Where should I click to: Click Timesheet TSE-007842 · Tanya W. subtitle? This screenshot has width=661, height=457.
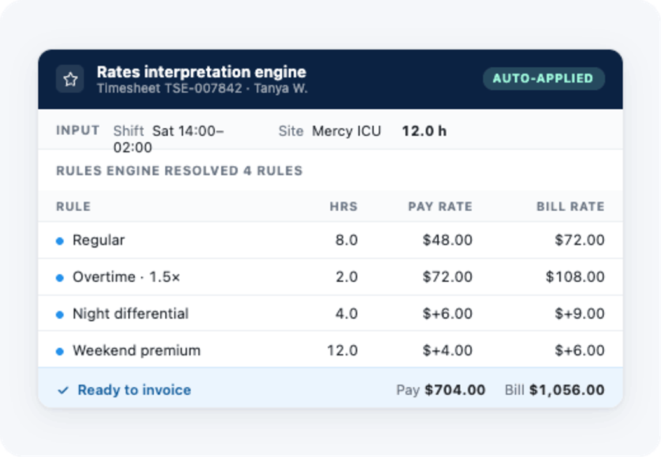coord(202,88)
